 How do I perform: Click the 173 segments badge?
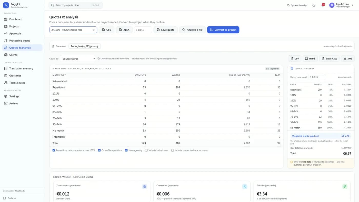[x=272, y=69]
